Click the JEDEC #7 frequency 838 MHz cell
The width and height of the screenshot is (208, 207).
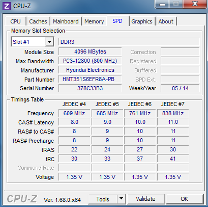pos(173,113)
